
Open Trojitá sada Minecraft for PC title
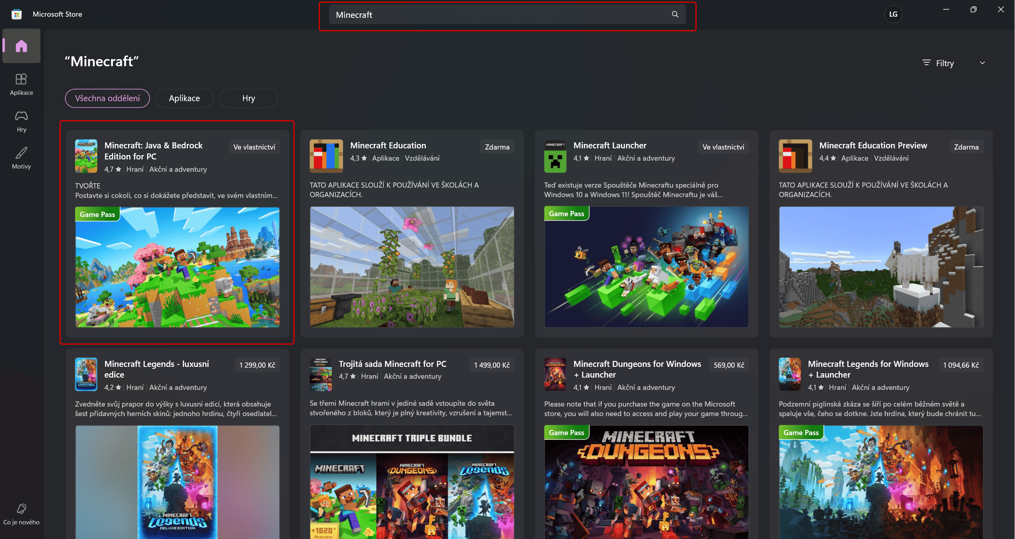[393, 364]
